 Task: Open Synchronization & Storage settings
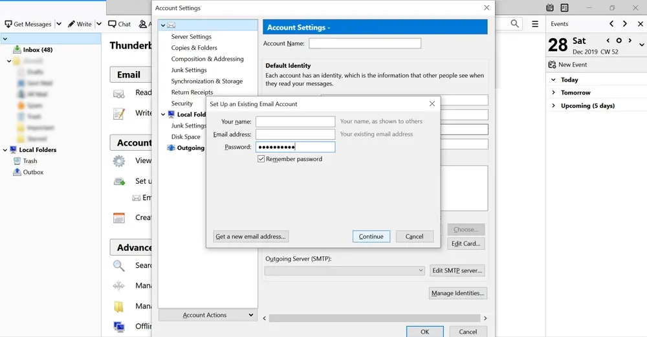click(x=207, y=82)
